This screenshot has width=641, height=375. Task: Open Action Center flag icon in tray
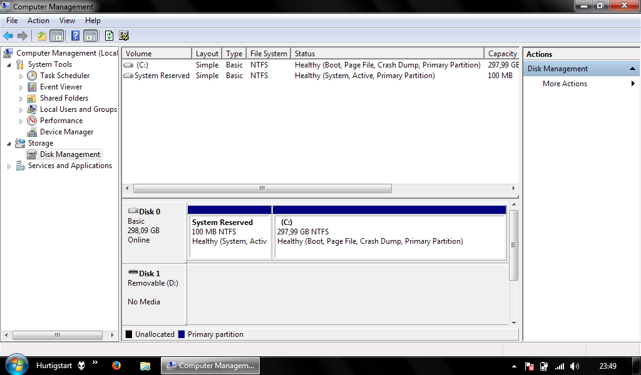click(x=530, y=366)
